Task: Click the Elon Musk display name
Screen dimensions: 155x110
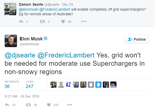Action: tap(31, 39)
